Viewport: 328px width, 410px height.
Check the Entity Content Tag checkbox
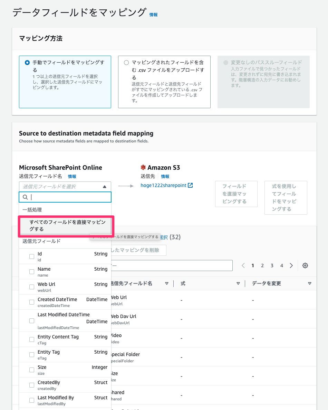32,339
